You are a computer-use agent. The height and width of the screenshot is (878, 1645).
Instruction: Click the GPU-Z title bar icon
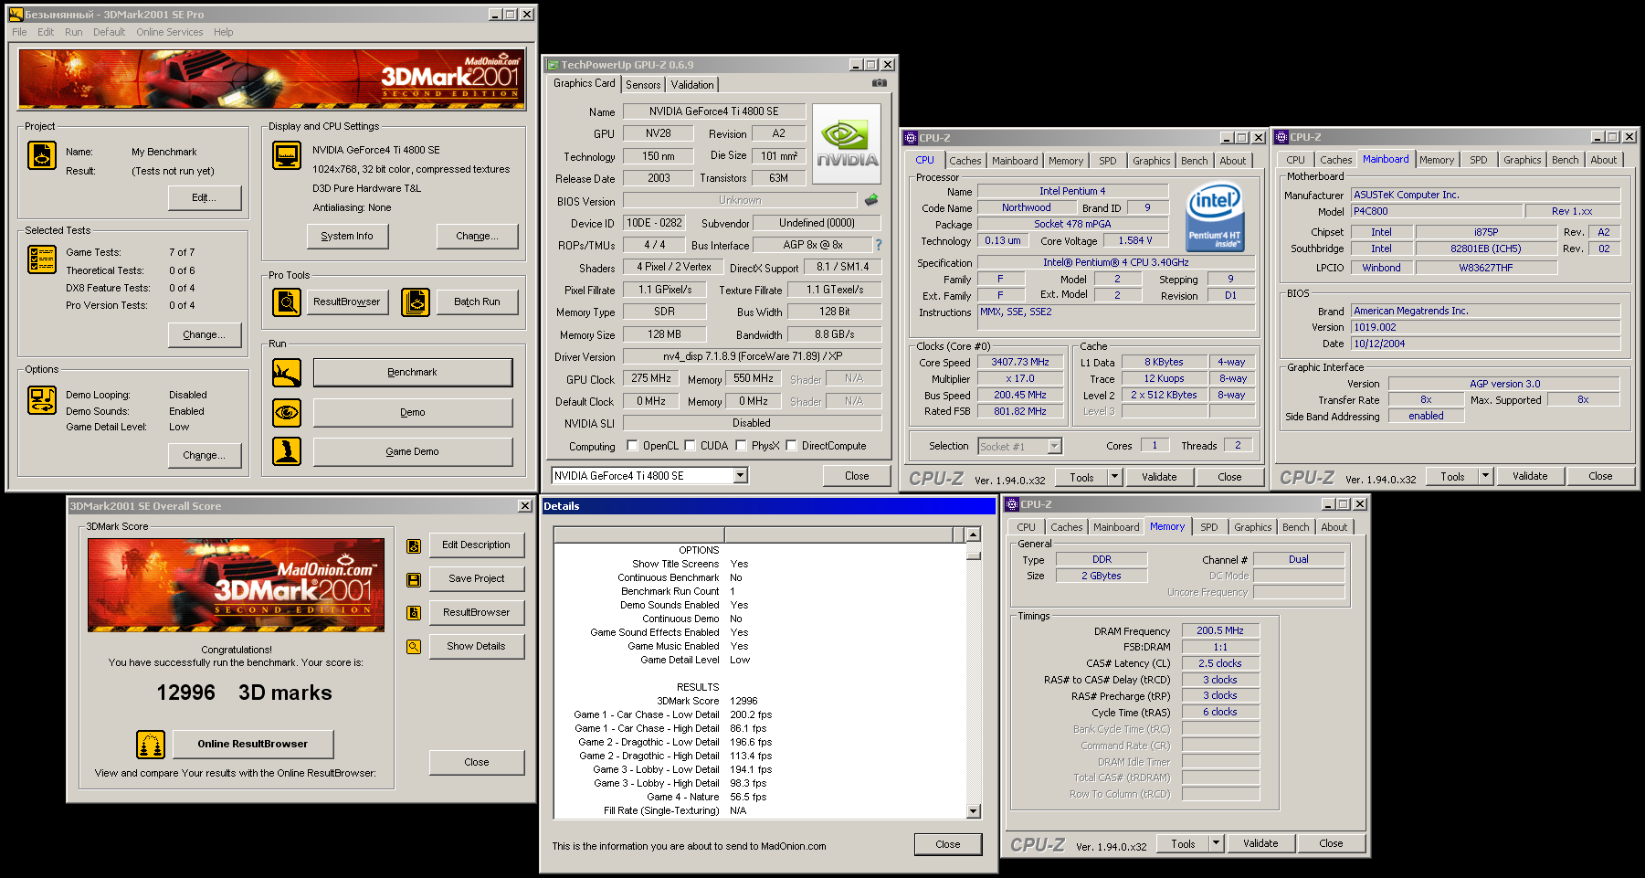click(x=553, y=65)
